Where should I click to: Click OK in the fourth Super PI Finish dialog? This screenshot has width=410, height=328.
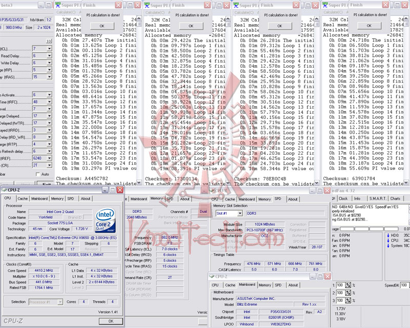tap(369, 26)
